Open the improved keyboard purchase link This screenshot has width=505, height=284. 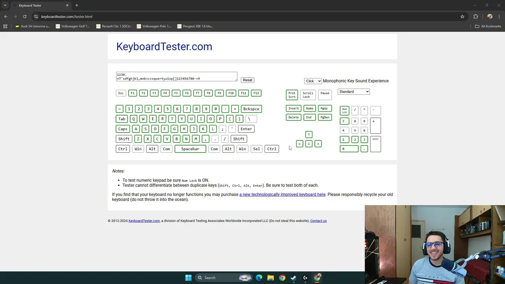[x=282, y=194]
